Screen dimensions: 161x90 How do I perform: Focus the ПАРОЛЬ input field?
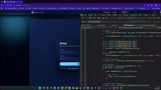click(70, 59)
